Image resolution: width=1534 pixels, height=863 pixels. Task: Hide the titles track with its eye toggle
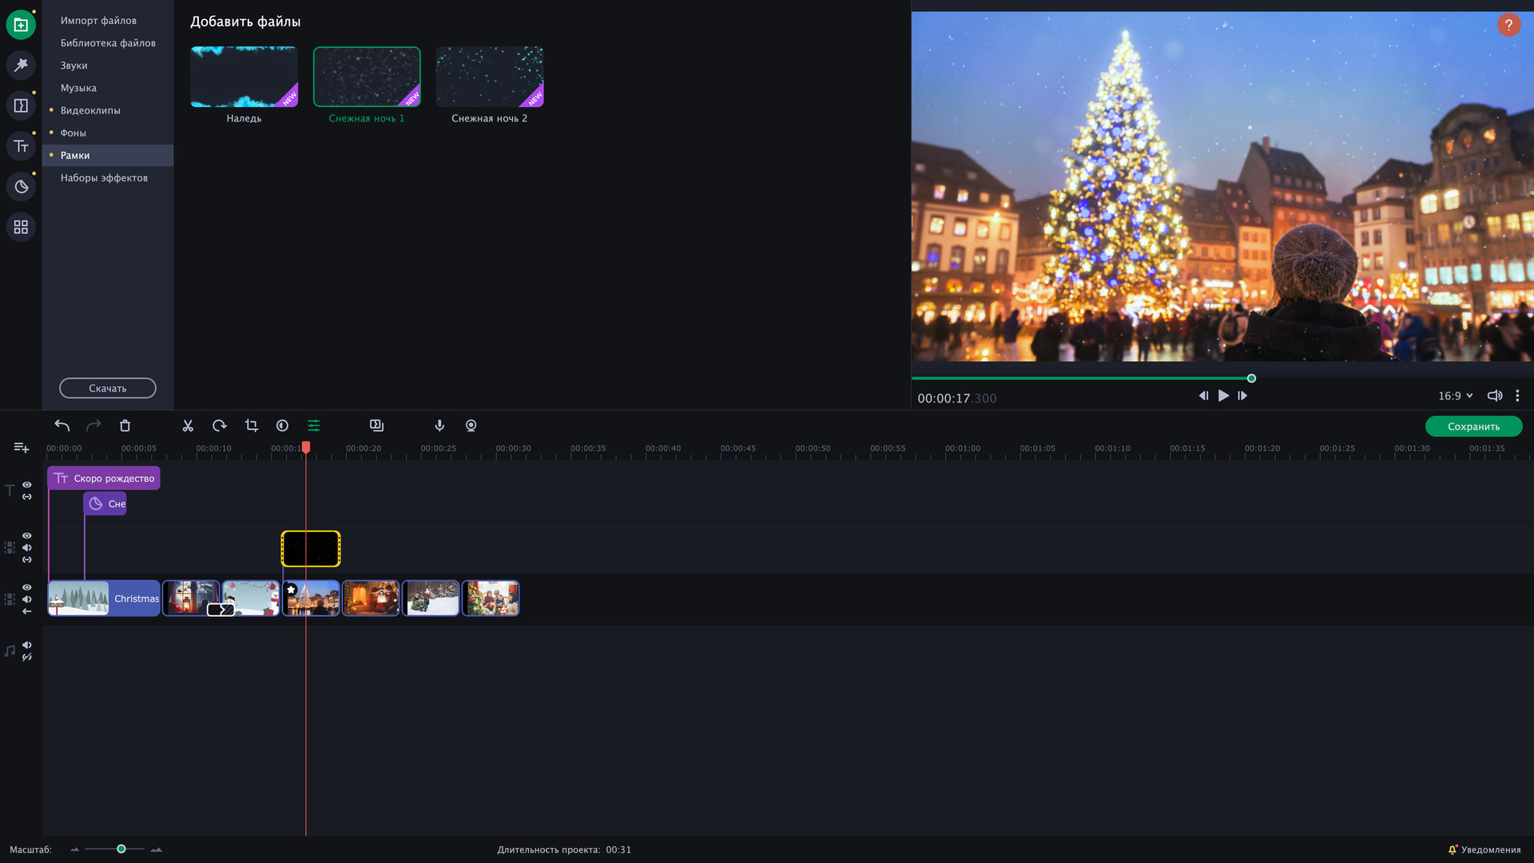(26, 485)
